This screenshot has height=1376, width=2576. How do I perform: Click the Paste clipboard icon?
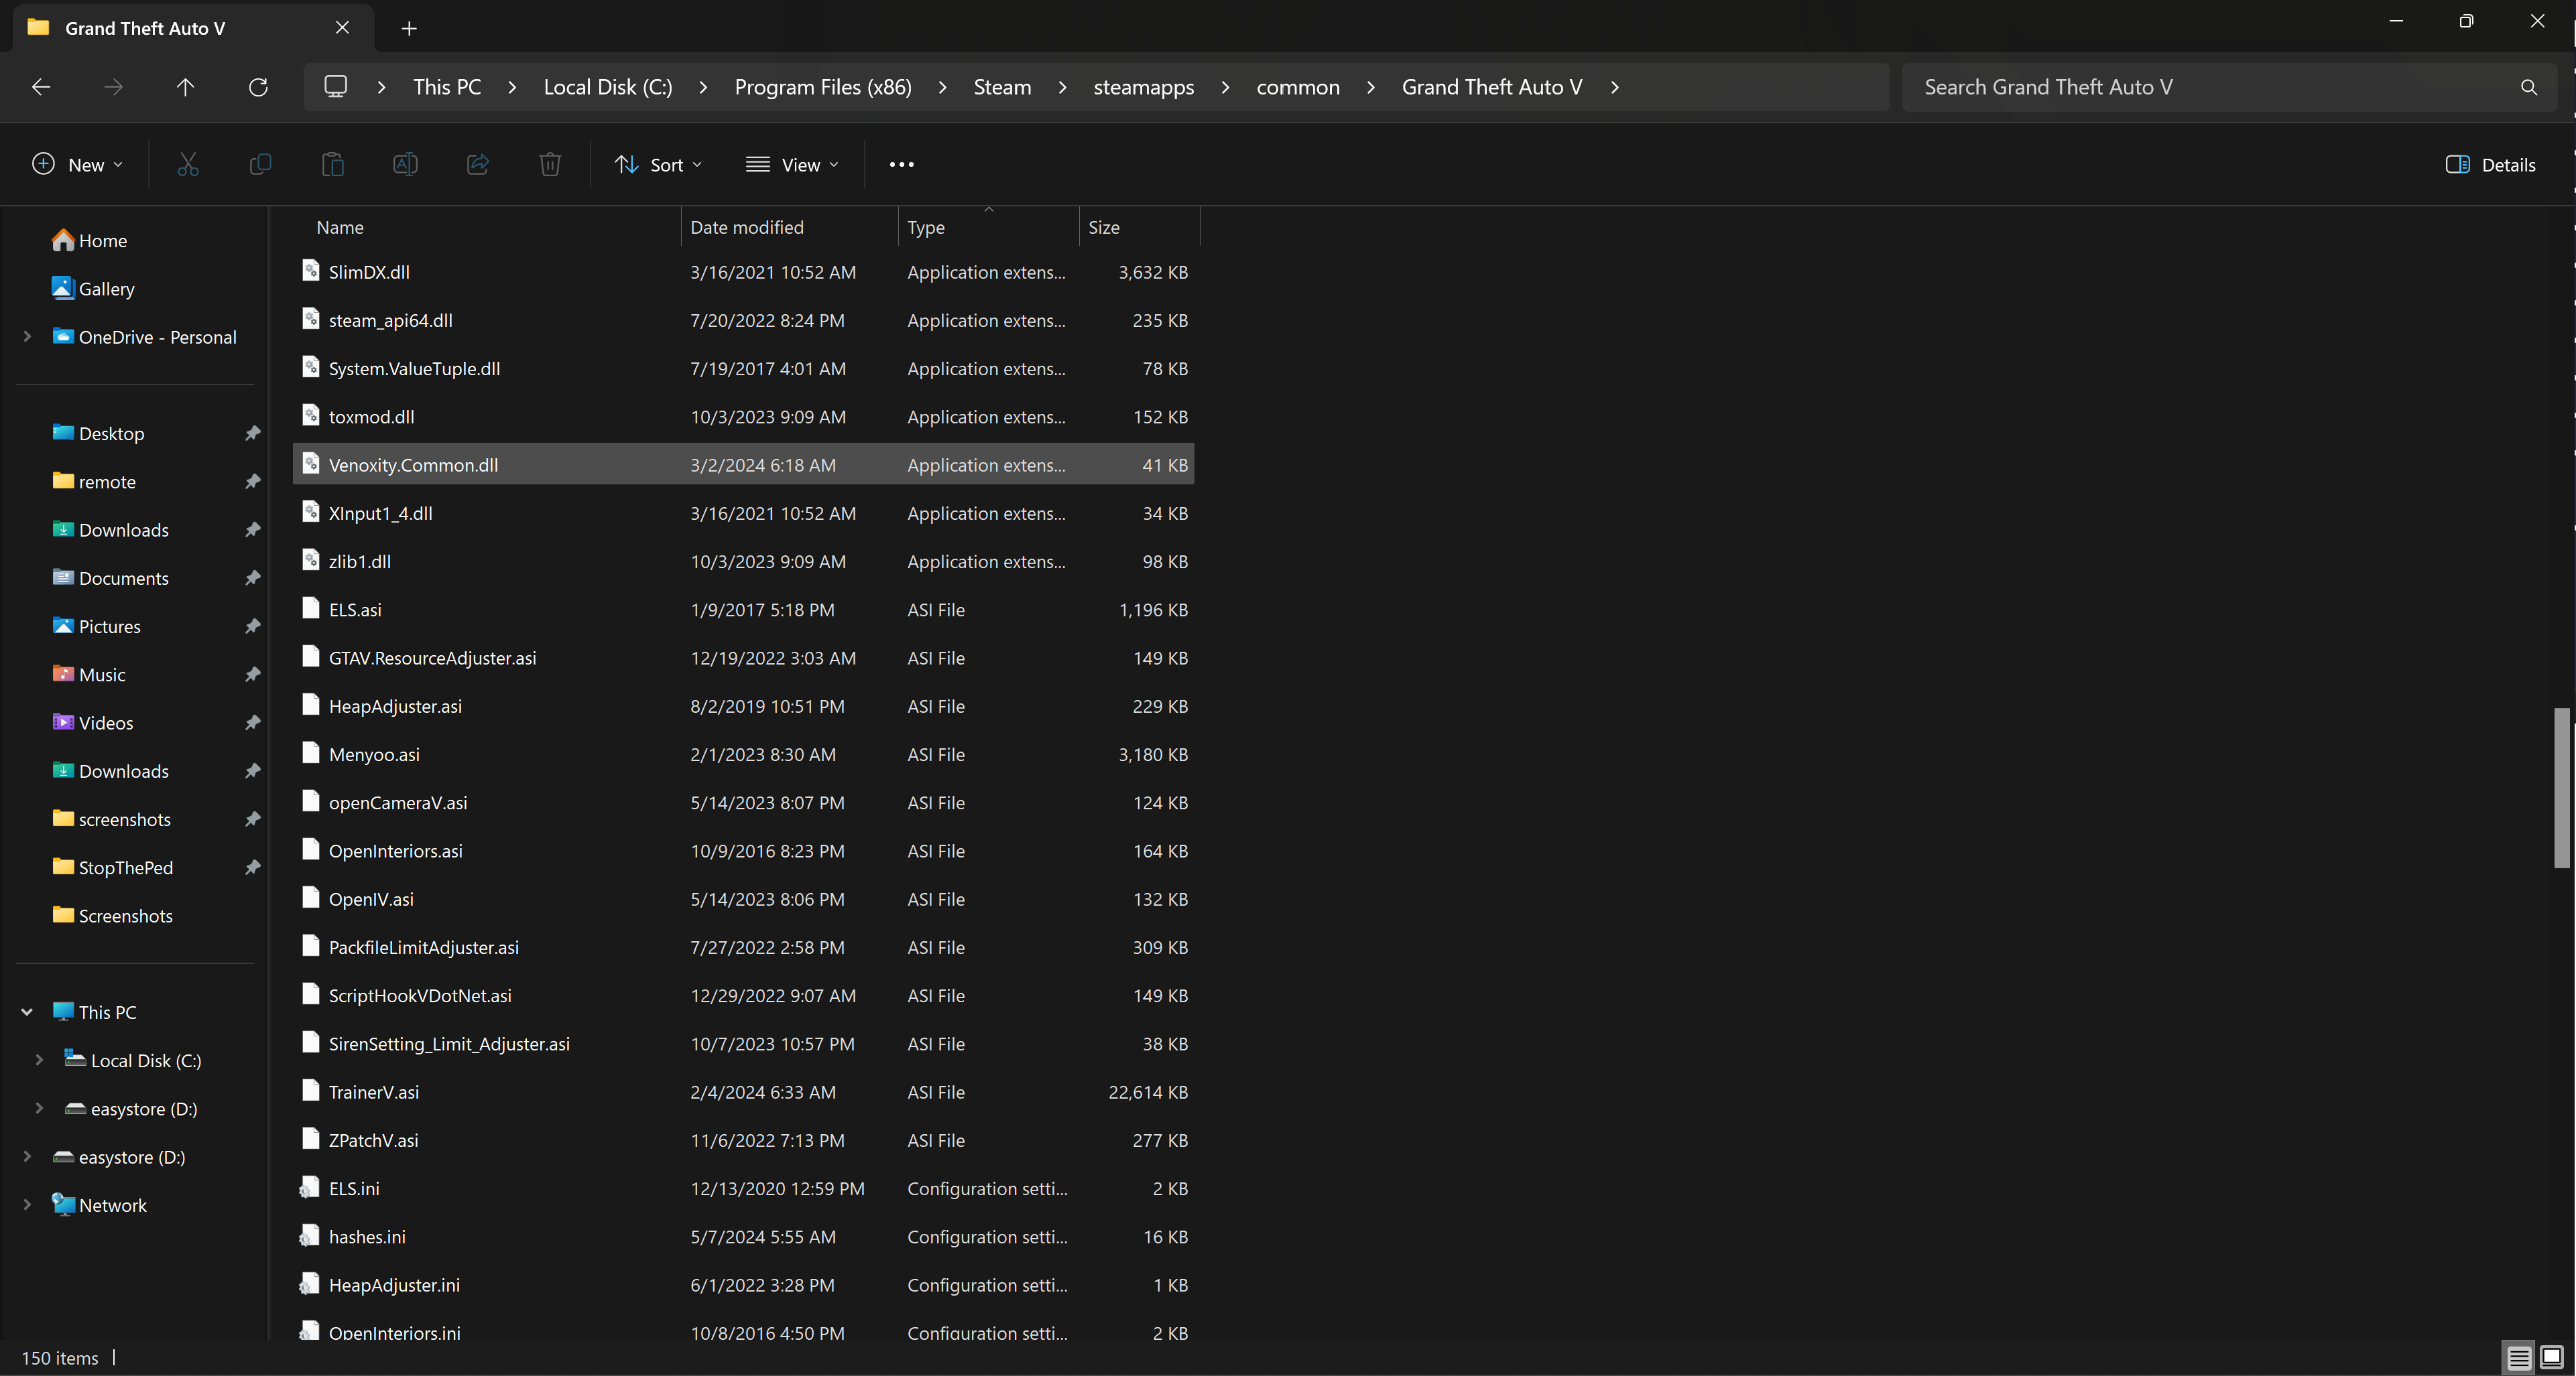[333, 165]
